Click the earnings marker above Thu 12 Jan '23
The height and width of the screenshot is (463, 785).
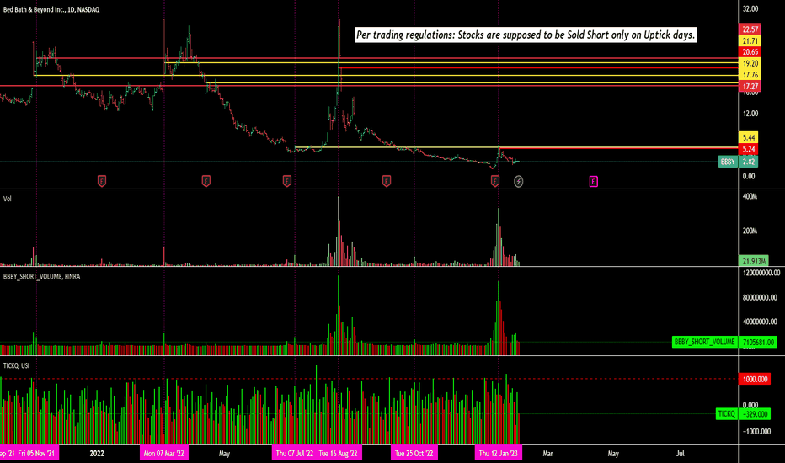495,181
